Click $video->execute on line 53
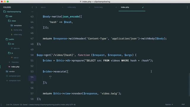The image size is (190, 107). point(54,72)
